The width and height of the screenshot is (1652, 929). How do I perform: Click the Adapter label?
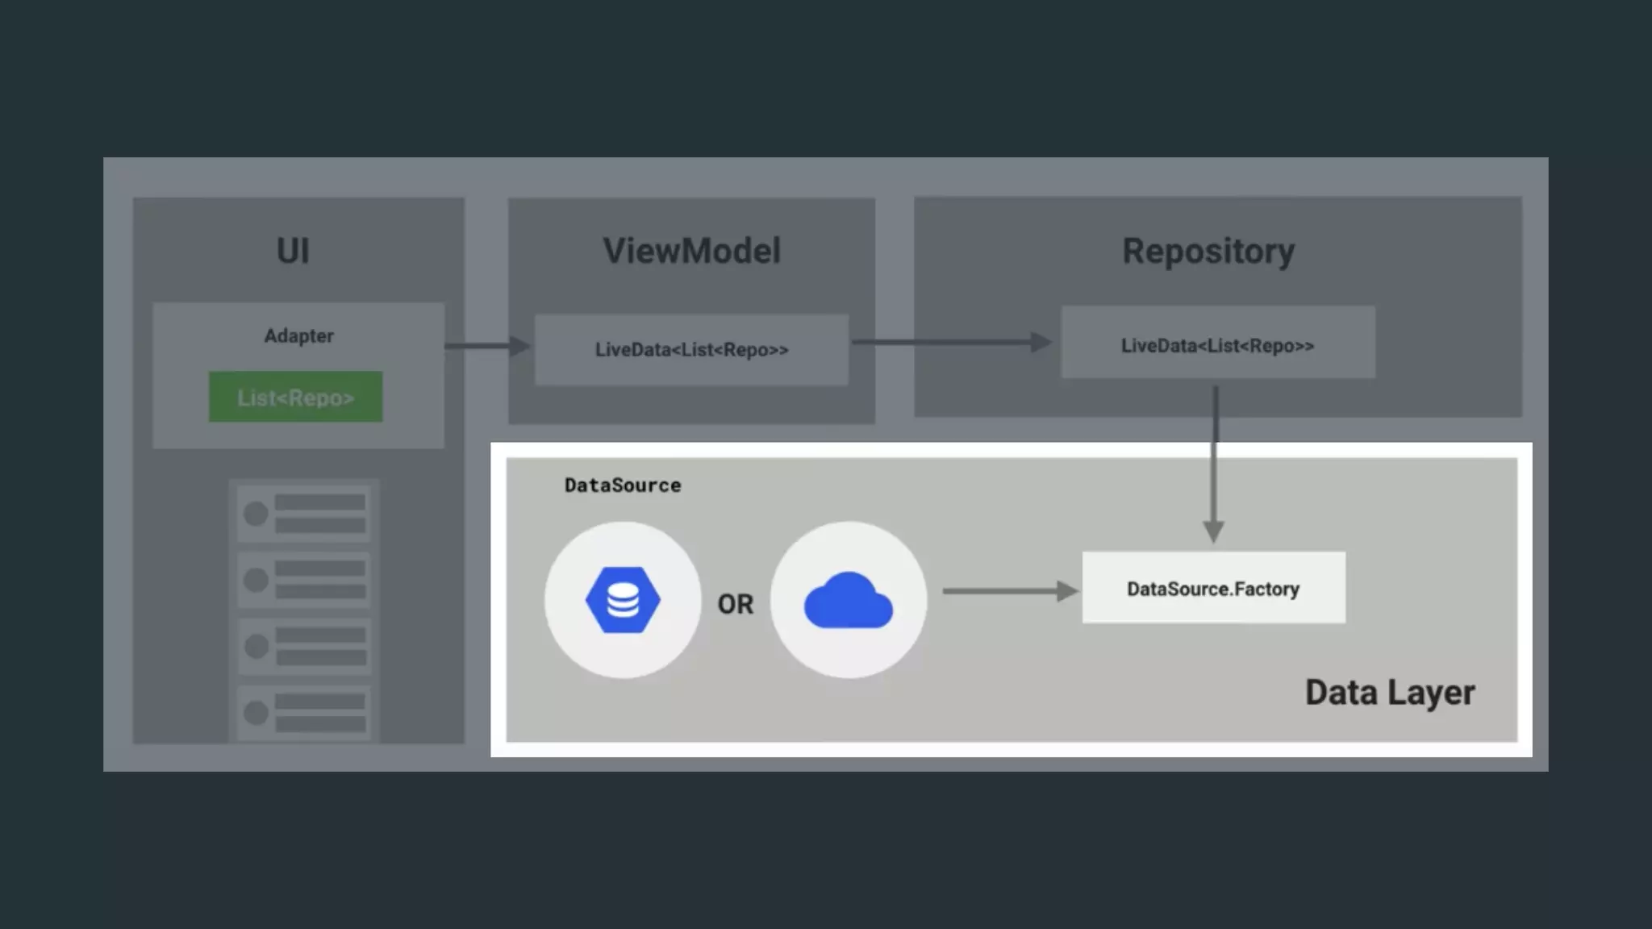pos(298,335)
